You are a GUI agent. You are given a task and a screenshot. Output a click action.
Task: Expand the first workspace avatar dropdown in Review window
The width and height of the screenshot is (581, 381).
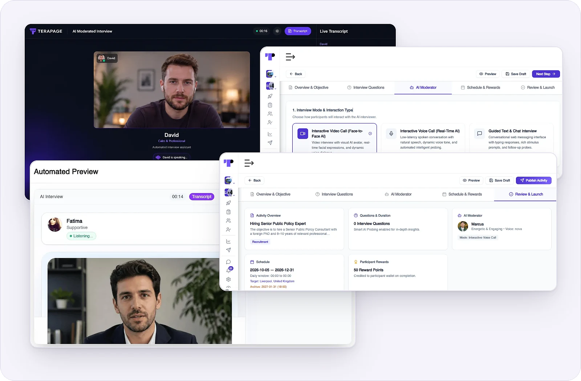click(x=229, y=180)
